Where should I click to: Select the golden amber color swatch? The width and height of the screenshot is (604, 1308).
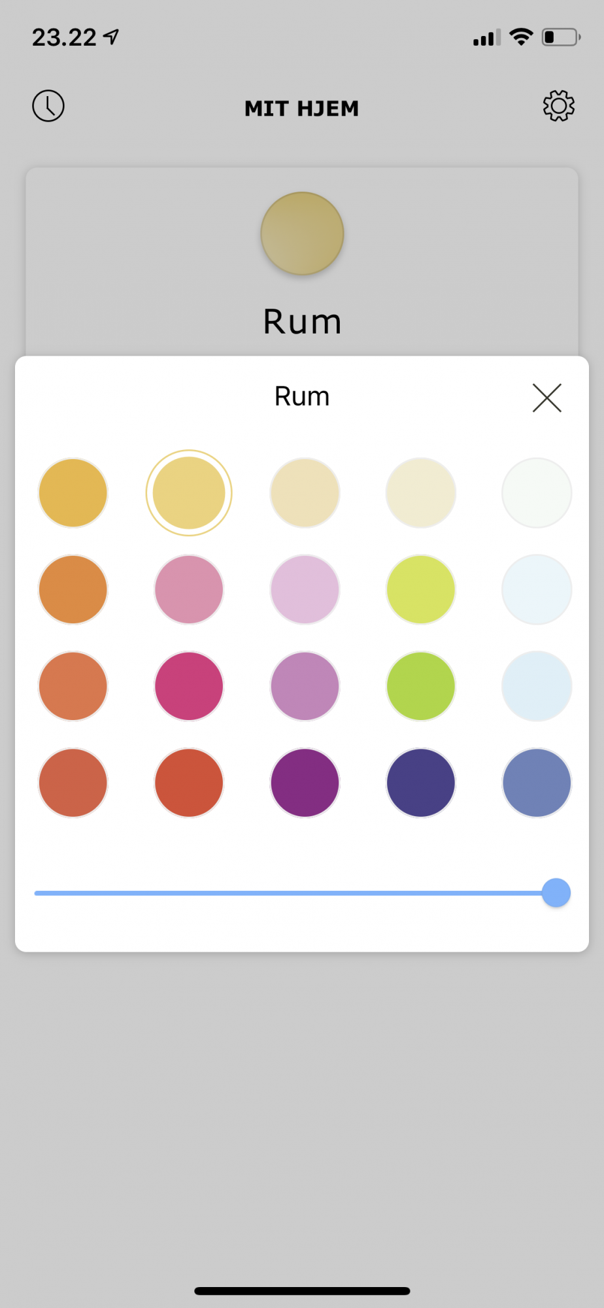tap(73, 493)
